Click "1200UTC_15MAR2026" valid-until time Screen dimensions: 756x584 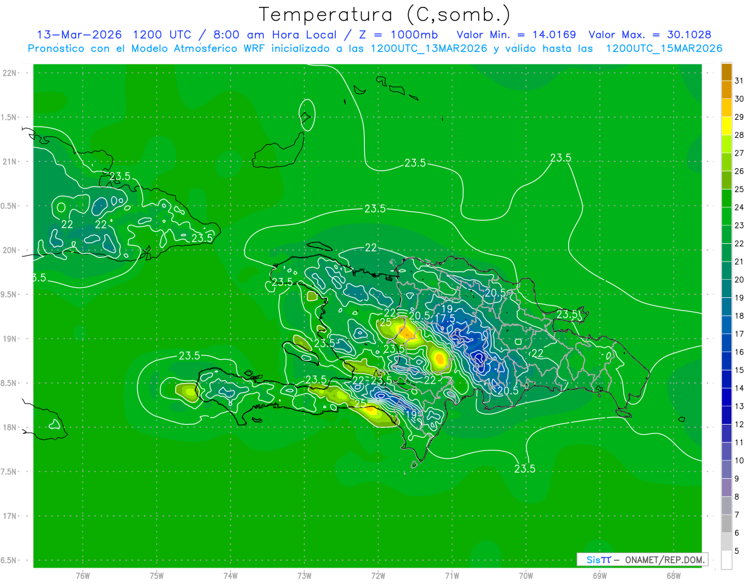tap(664, 49)
